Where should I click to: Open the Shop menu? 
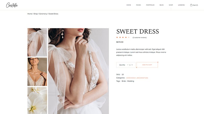(171, 5)
